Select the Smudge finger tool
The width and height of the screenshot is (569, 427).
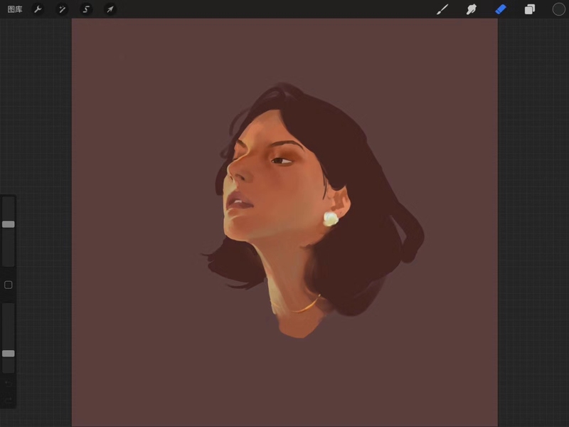click(472, 9)
